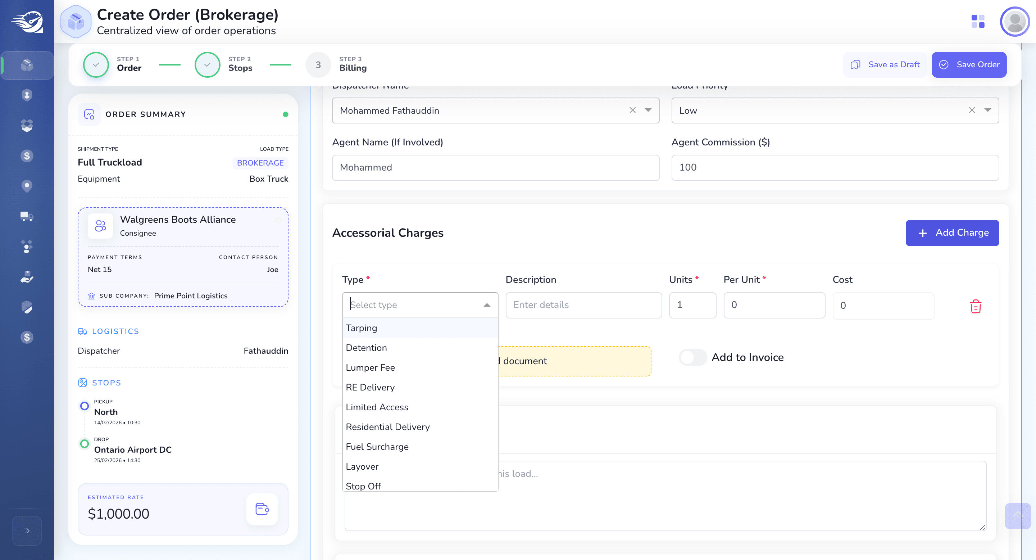Image resolution: width=1036 pixels, height=560 pixels.
Task: Click the Agent Commission input field
Action: (x=835, y=168)
